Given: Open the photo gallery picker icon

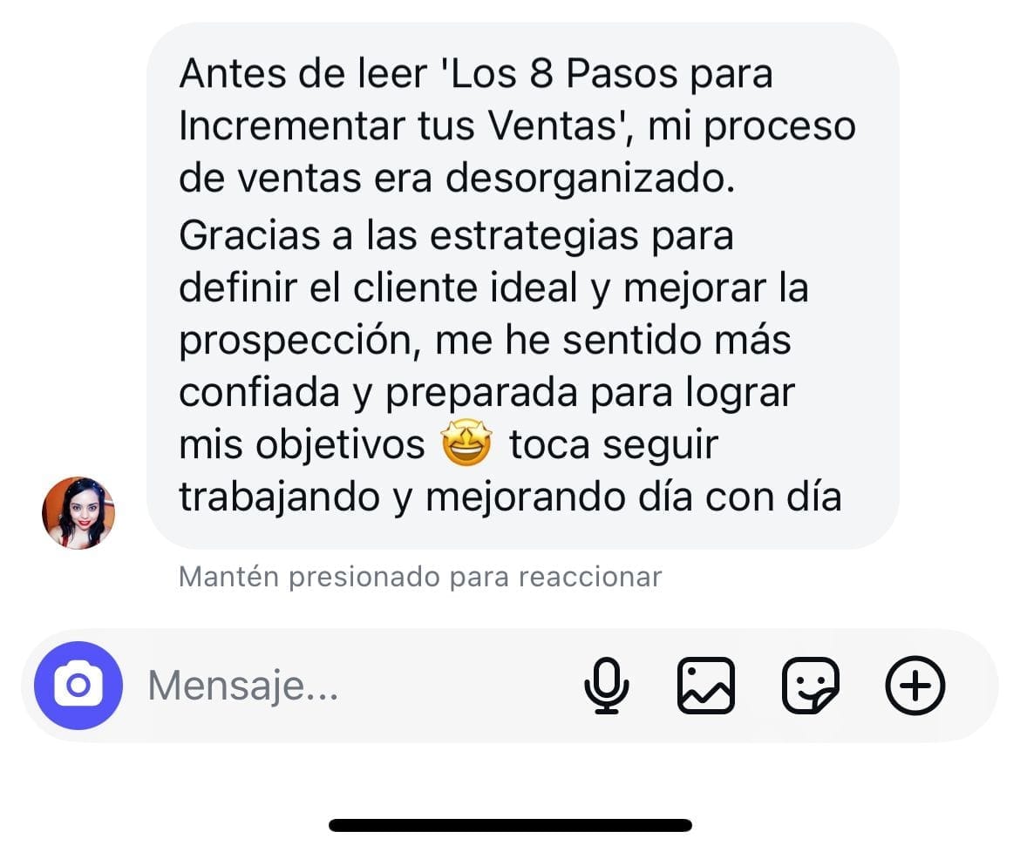Looking at the screenshot, I should pyautogui.click(x=706, y=686).
